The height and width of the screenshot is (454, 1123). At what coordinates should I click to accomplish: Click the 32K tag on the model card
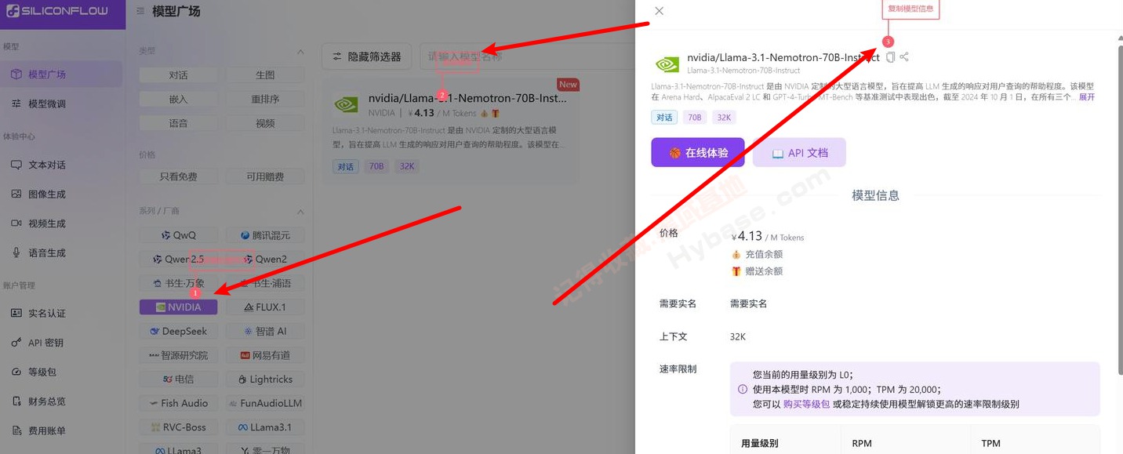click(406, 166)
